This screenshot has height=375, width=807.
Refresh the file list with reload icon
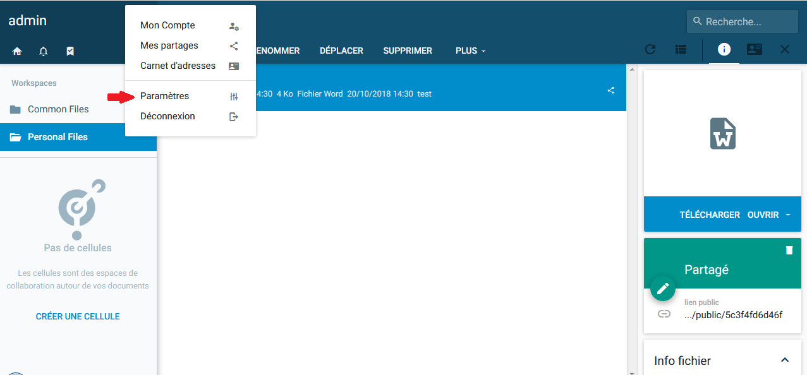pyautogui.click(x=650, y=50)
